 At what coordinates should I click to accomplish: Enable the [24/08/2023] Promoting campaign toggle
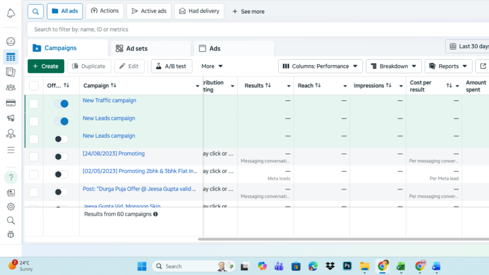pos(61,157)
